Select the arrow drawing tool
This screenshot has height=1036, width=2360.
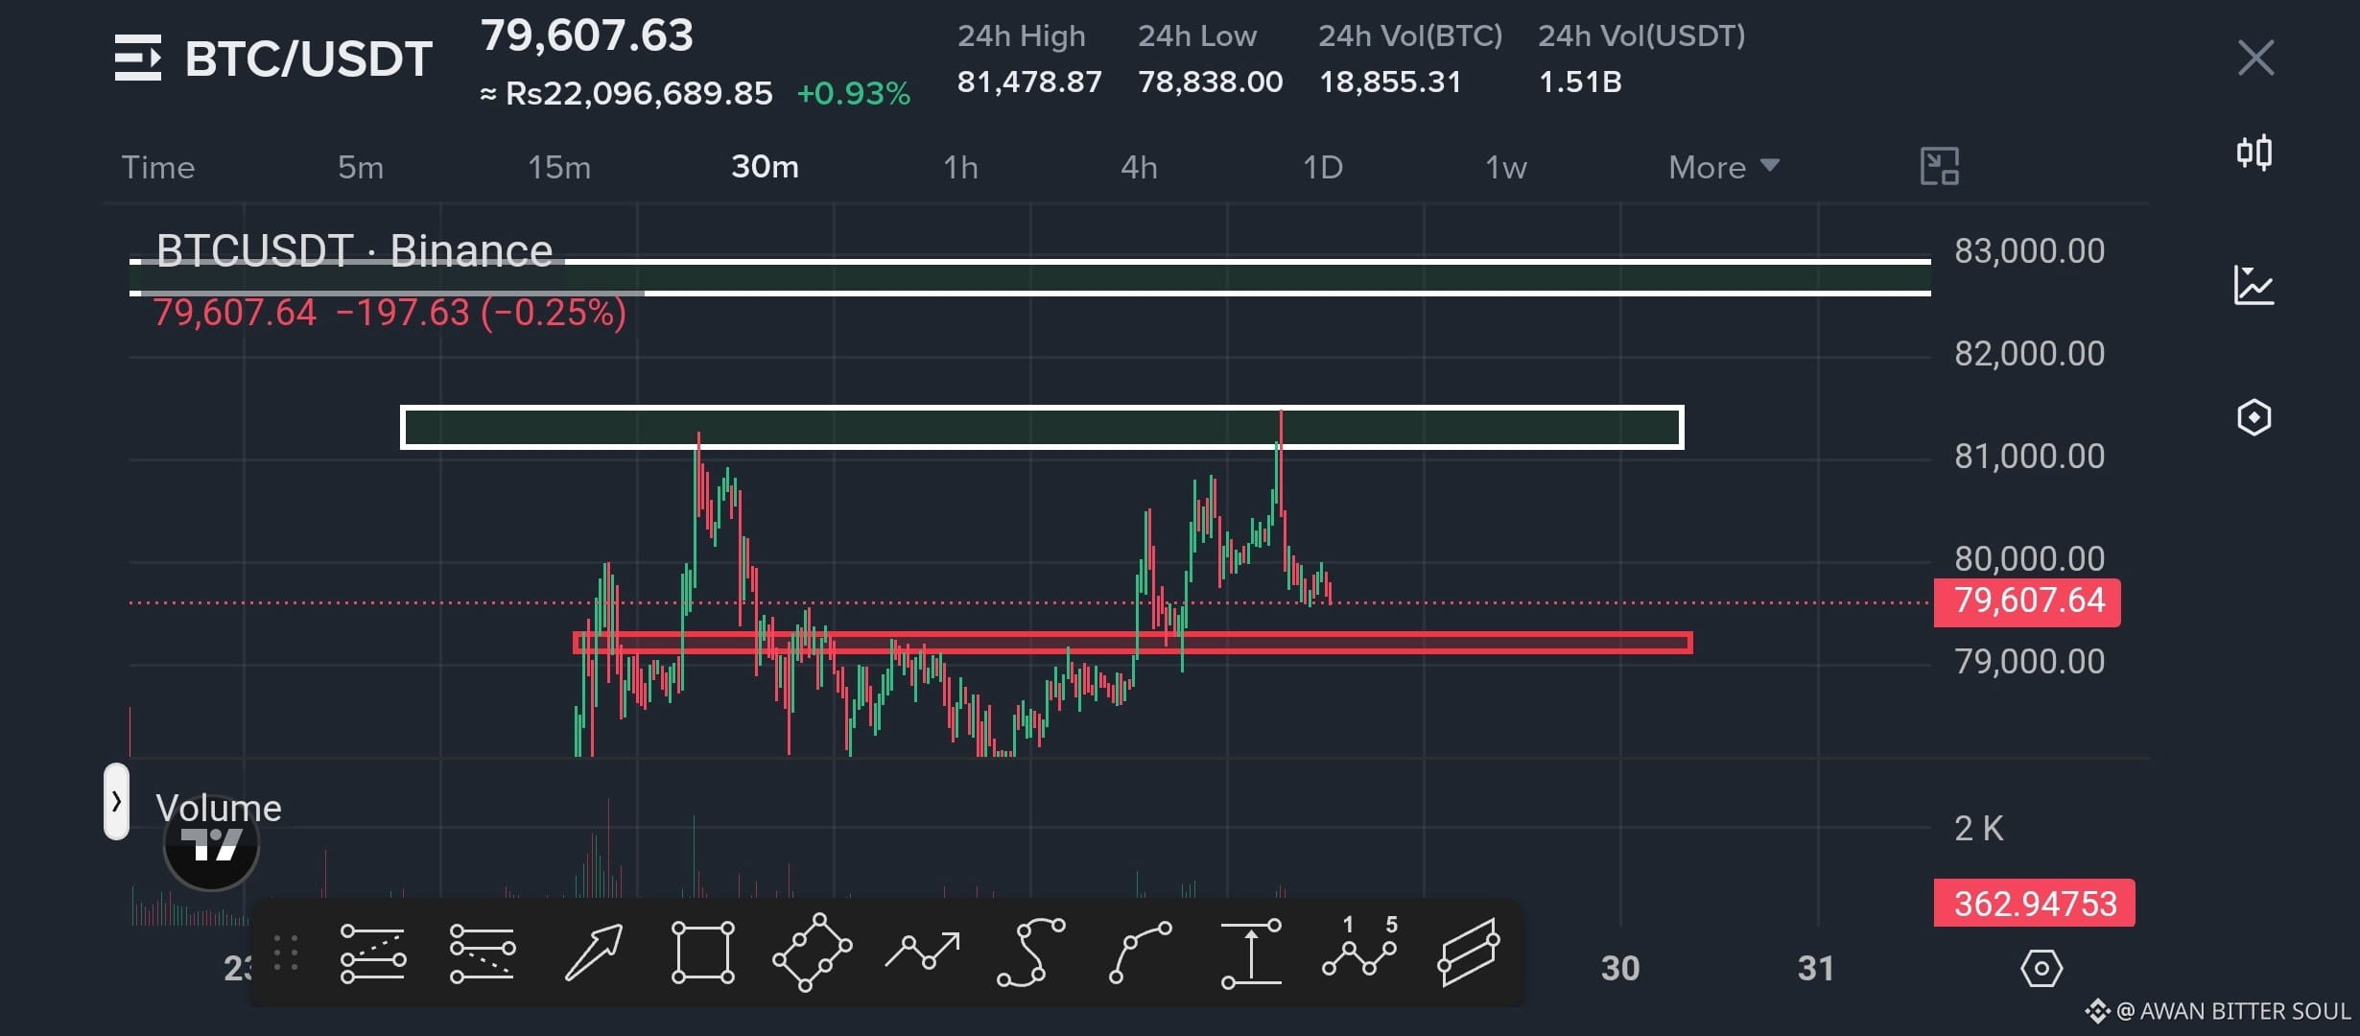pyautogui.click(x=593, y=953)
